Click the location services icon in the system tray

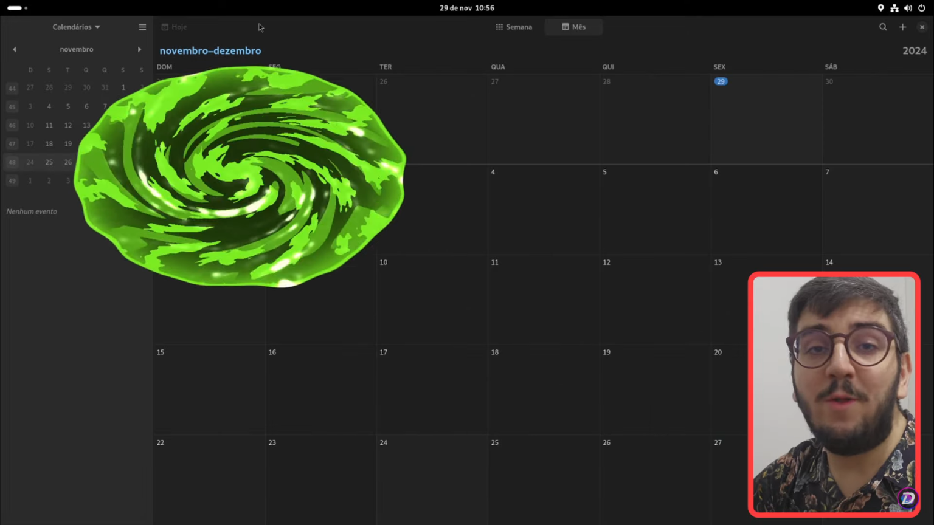880,8
